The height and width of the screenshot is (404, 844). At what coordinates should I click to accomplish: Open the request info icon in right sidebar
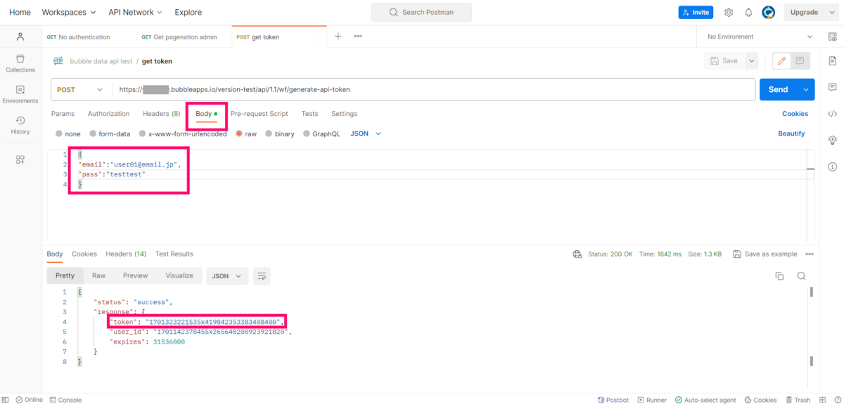pyautogui.click(x=832, y=167)
